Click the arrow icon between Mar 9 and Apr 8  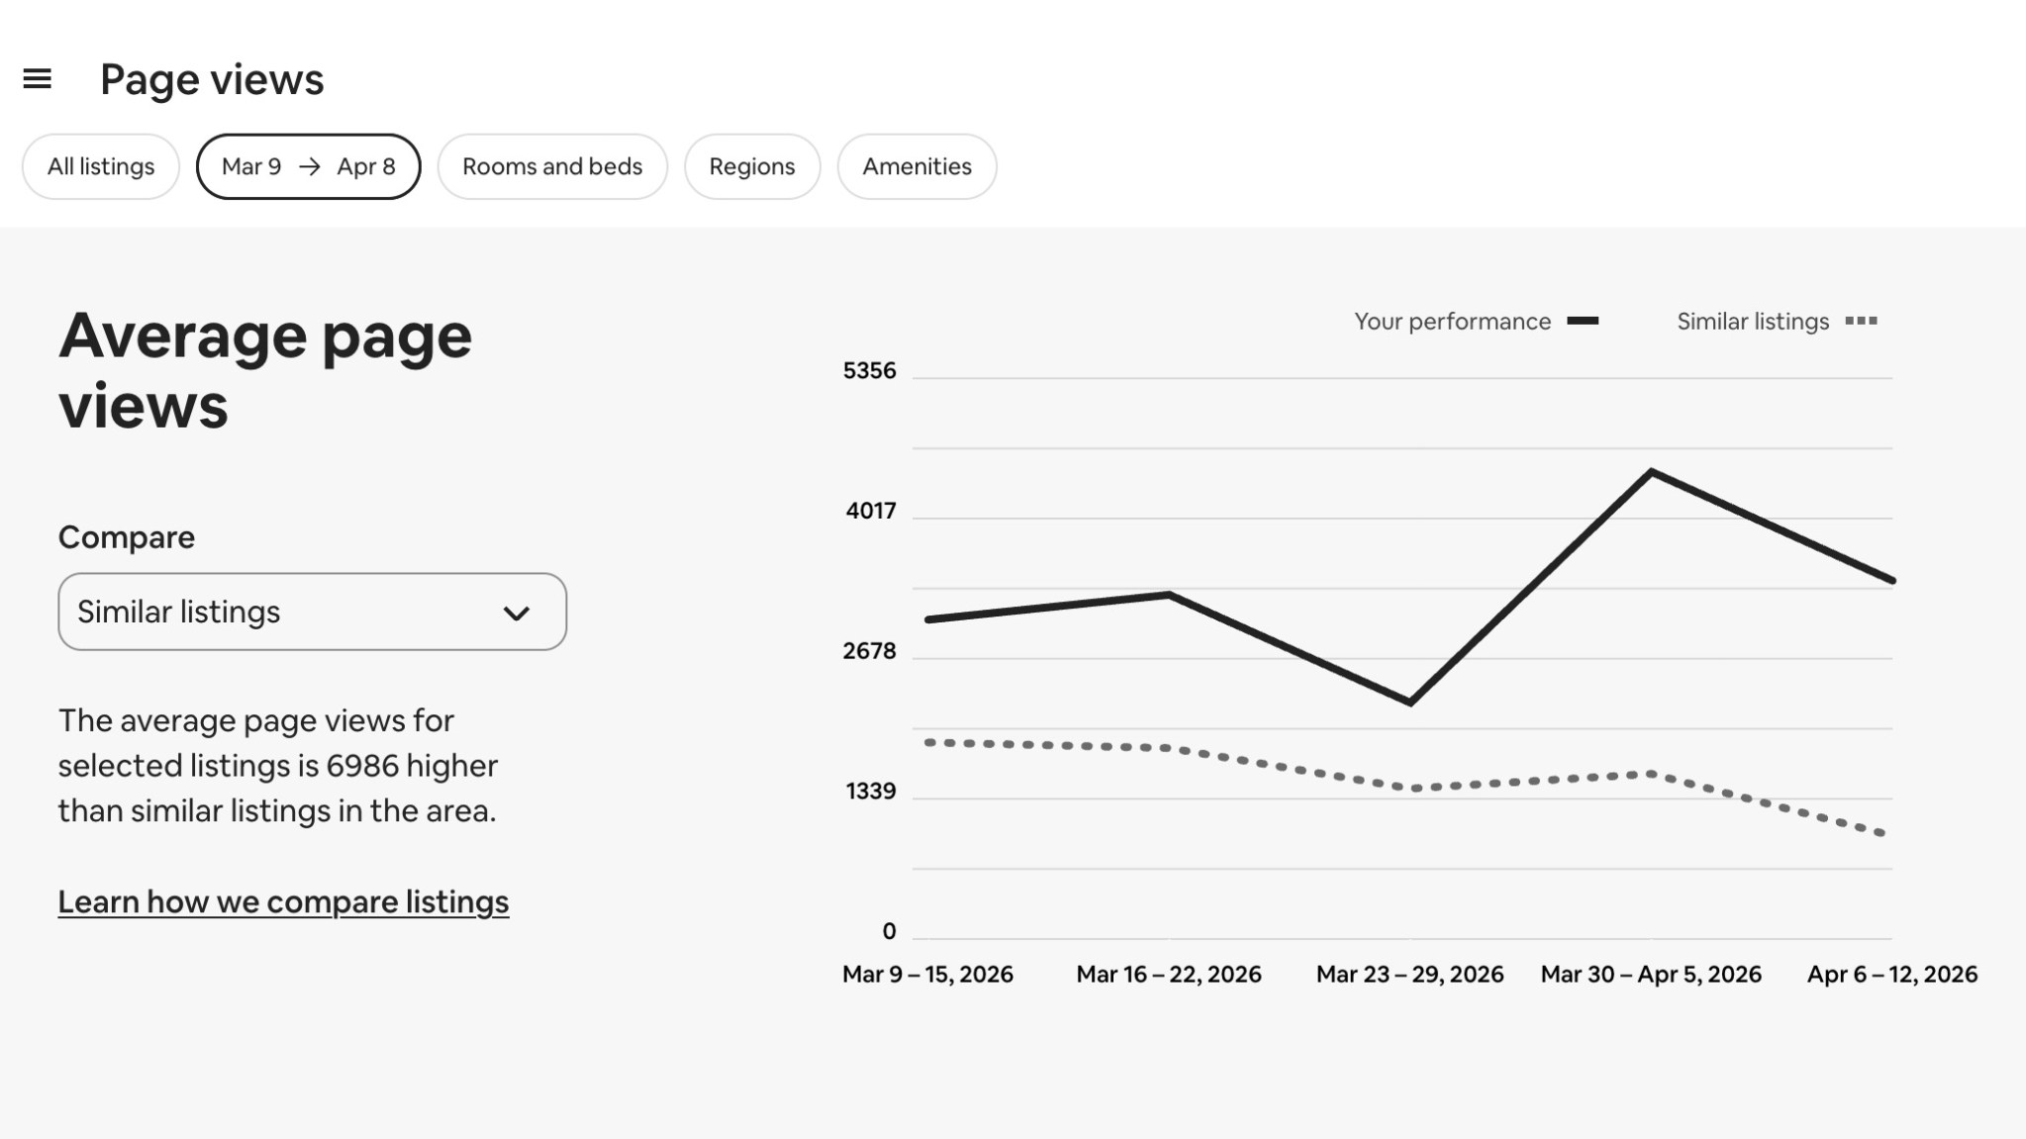tap(310, 166)
